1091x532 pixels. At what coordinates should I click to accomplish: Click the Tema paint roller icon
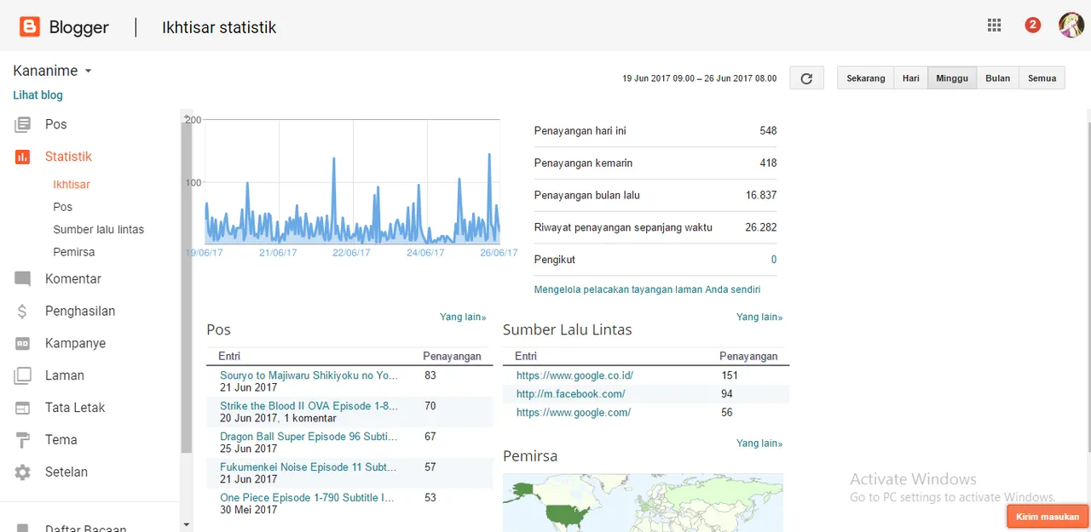tap(23, 440)
